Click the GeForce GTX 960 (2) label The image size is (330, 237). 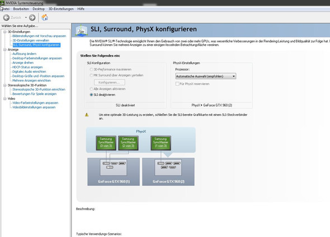pos(168,182)
